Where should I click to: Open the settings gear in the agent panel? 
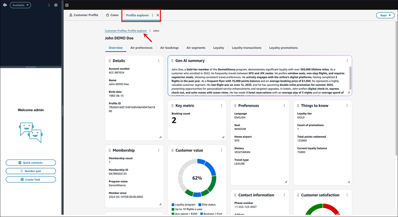56,5
